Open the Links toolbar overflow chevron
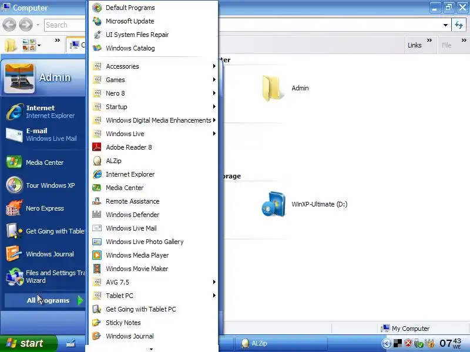This screenshot has width=470, height=352. [429, 40]
